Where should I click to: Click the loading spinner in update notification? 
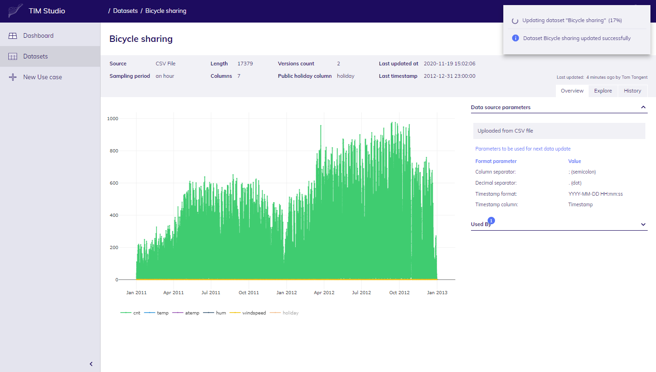click(515, 21)
